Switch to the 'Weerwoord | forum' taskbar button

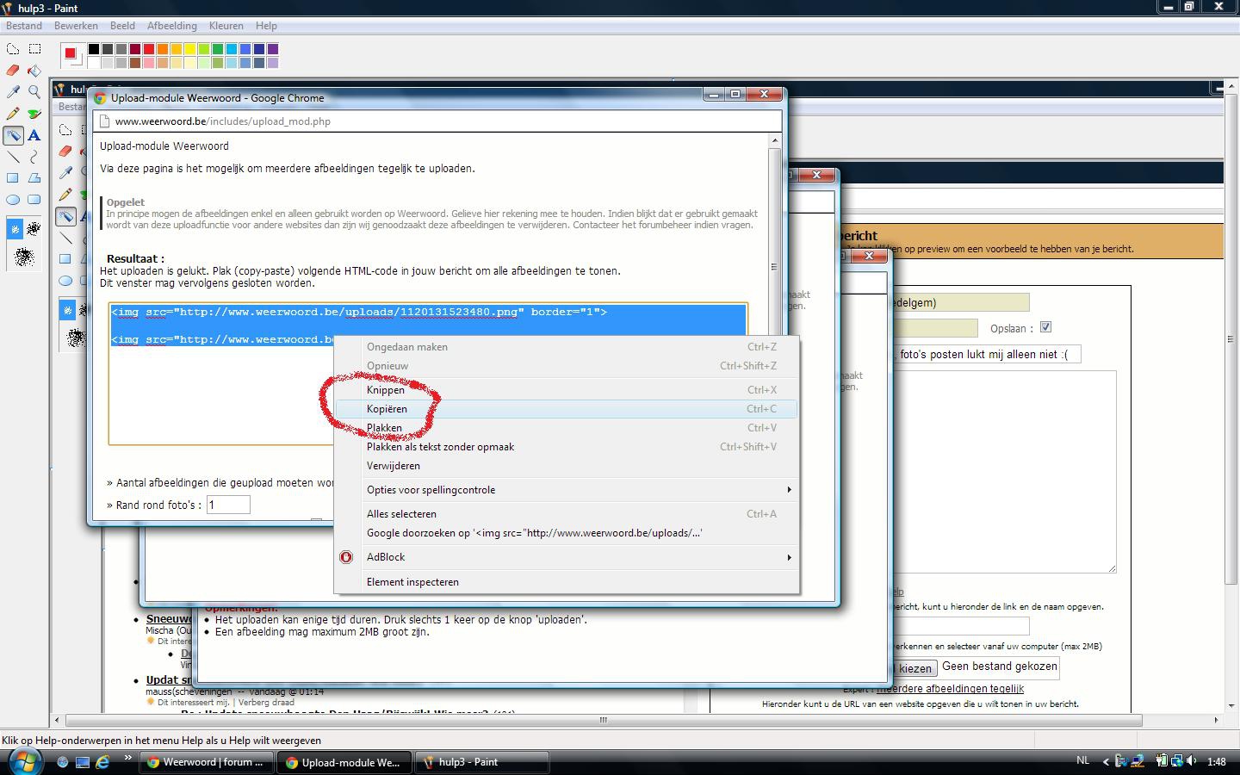pyautogui.click(x=207, y=762)
